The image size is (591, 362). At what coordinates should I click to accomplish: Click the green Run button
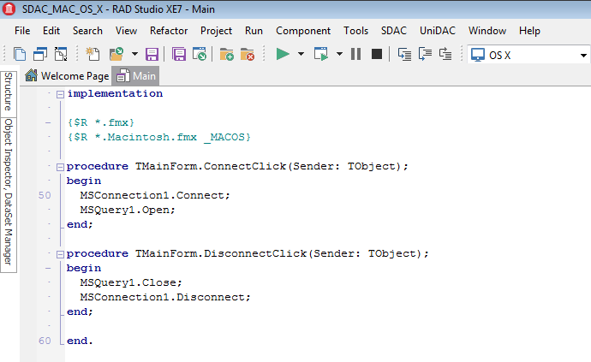click(283, 54)
